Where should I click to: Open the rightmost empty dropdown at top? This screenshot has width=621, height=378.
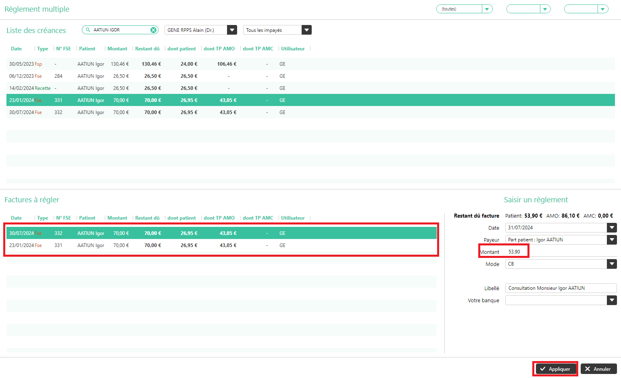point(602,9)
